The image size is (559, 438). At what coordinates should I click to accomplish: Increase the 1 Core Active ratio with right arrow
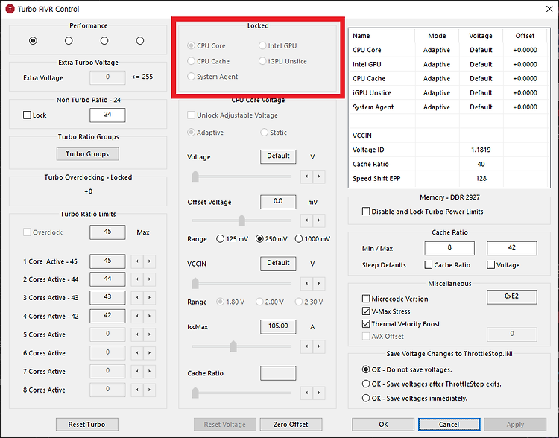[149, 261]
